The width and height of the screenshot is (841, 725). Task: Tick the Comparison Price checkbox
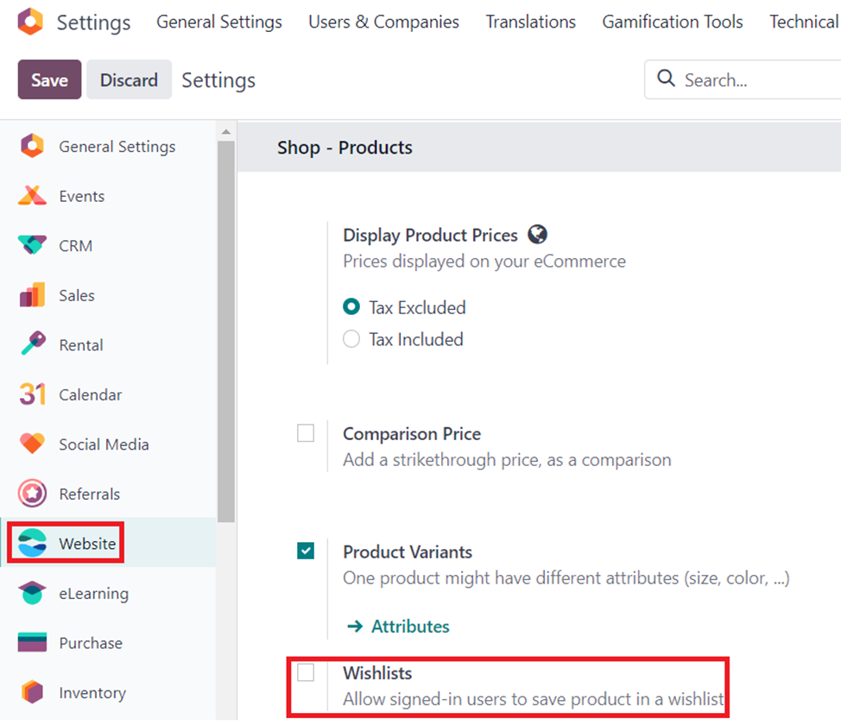coord(306,432)
